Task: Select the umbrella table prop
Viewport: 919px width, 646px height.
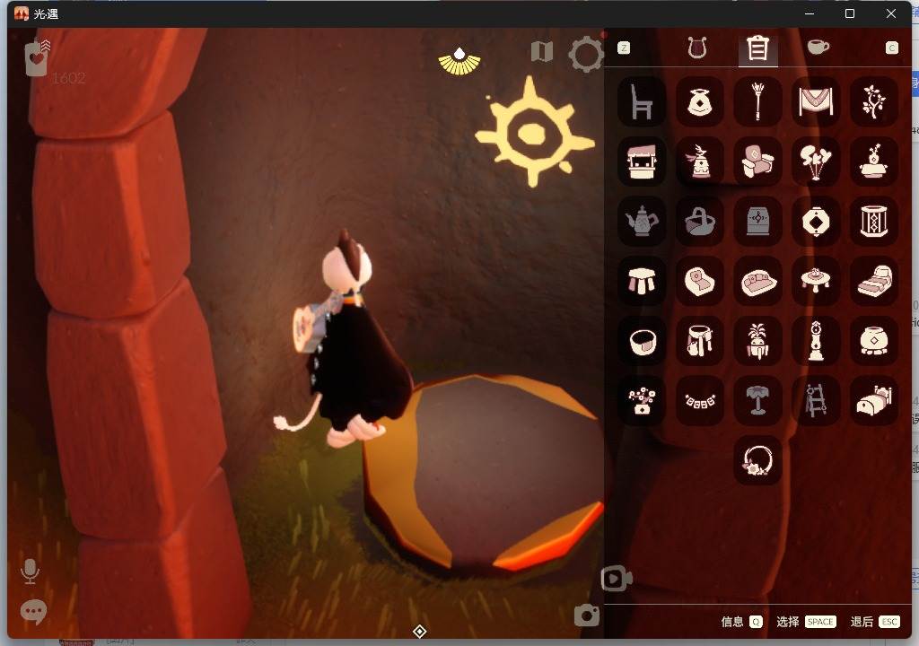Action: pyautogui.click(x=757, y=400)
